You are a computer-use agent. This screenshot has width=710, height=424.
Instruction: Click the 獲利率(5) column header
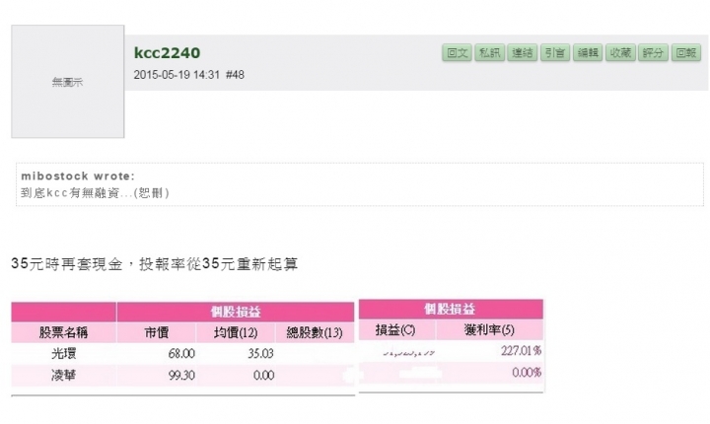point(489,329)
